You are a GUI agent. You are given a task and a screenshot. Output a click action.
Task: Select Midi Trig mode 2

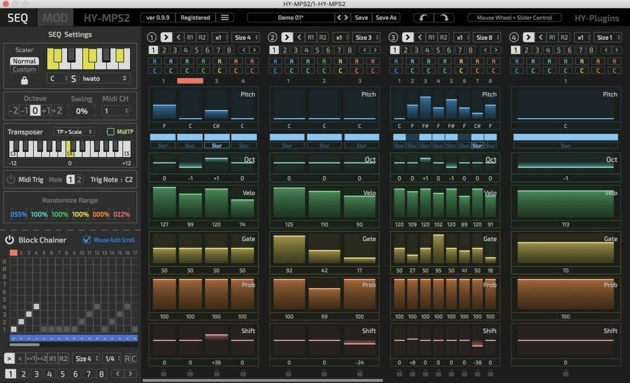79,180
